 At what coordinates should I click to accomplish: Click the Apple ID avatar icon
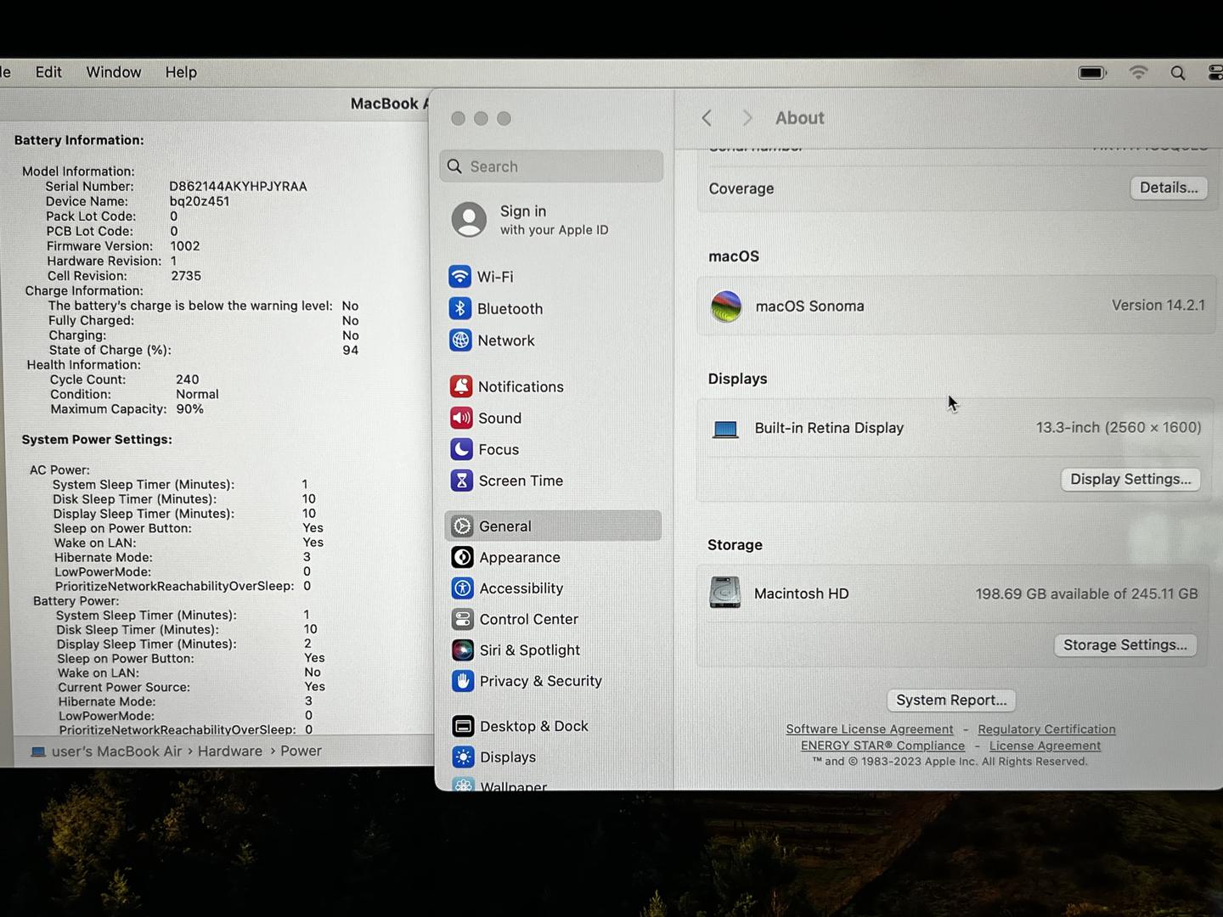coord(469,220)
